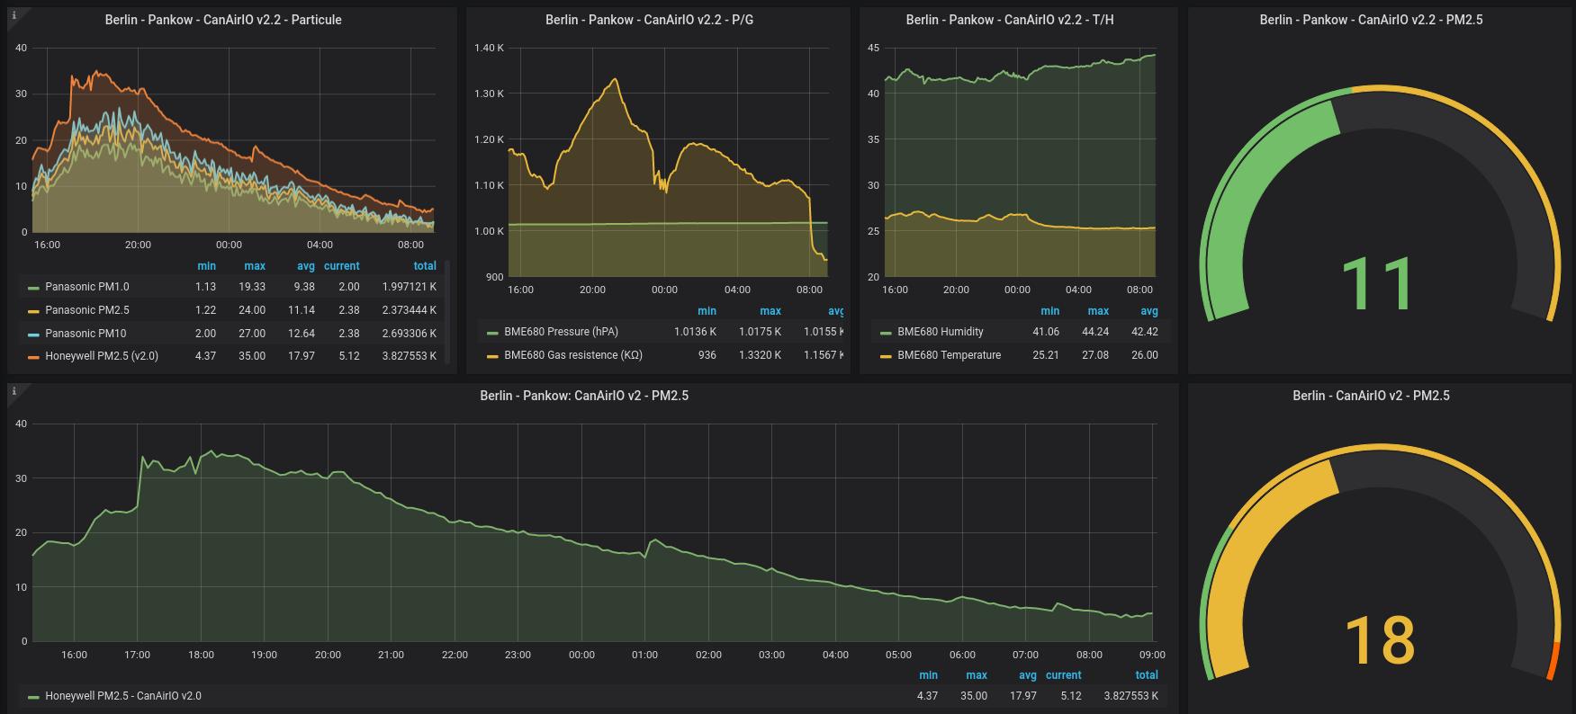Toggle the BME680 Temperature series visibility
This screenshot has height=714, width=1576.
[949, 355]
